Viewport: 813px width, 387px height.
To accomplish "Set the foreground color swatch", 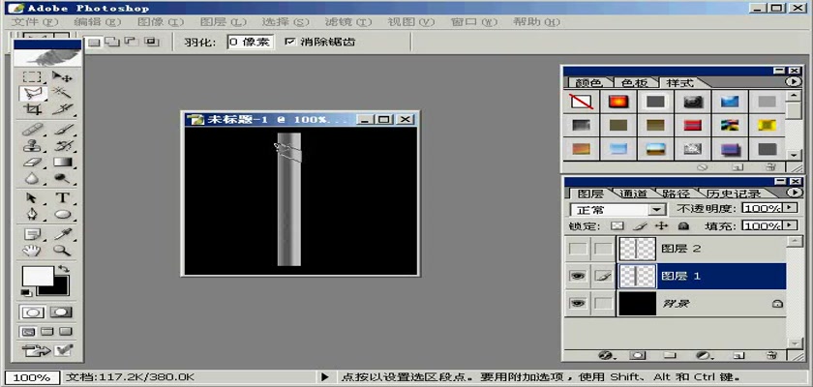I will pyautogui.click(x=37, y=276).
